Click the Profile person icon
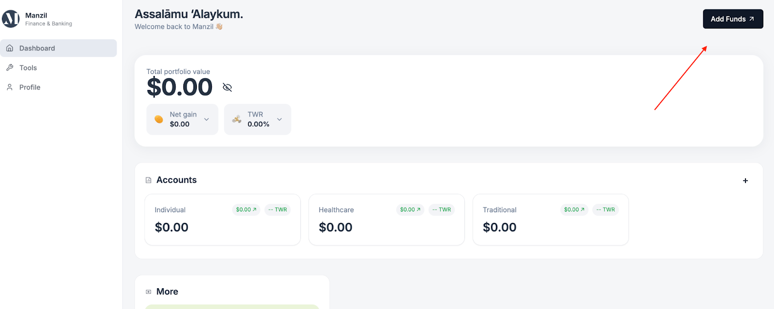The width and height of the screenshot is (774, 309). coord(10,87)
